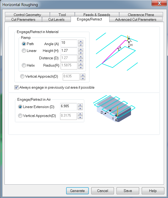Click the Radius(R) input field
This screenshot has width=168, height=198.
tap(69, 66)
